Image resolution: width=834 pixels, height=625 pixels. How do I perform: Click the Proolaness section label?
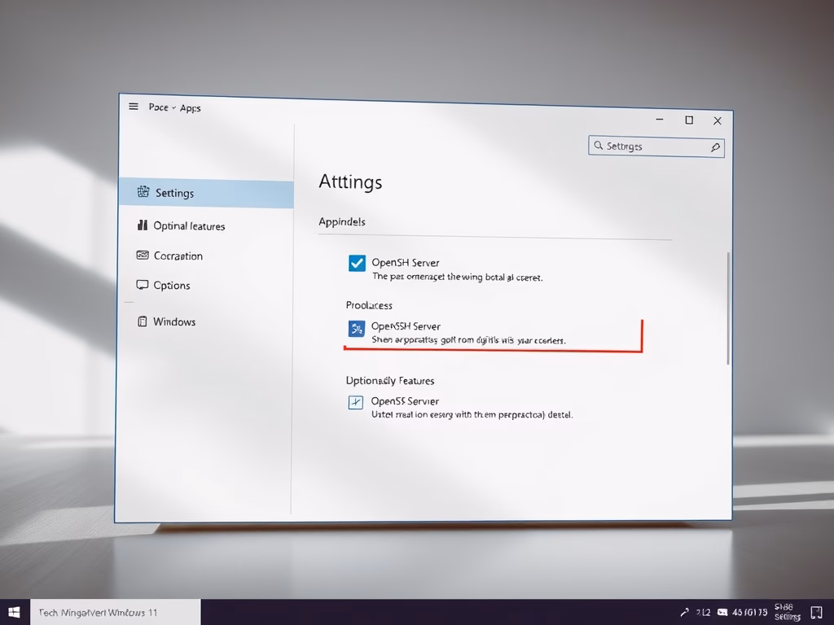tap(369, 305)
